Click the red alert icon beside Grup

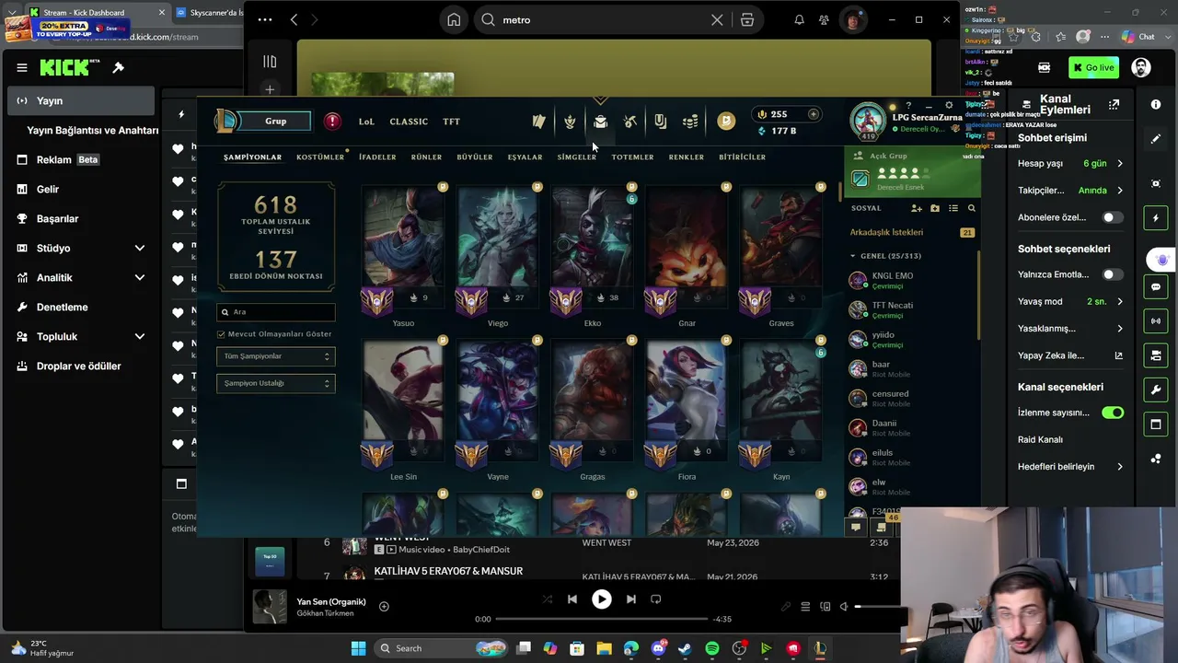pos(332,121)
